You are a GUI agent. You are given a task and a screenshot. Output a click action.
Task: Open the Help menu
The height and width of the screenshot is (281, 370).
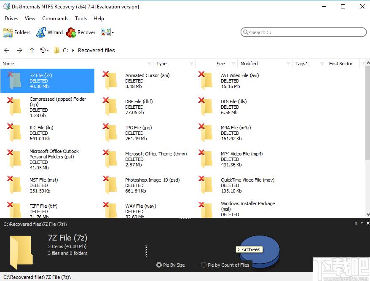(99, 19)
